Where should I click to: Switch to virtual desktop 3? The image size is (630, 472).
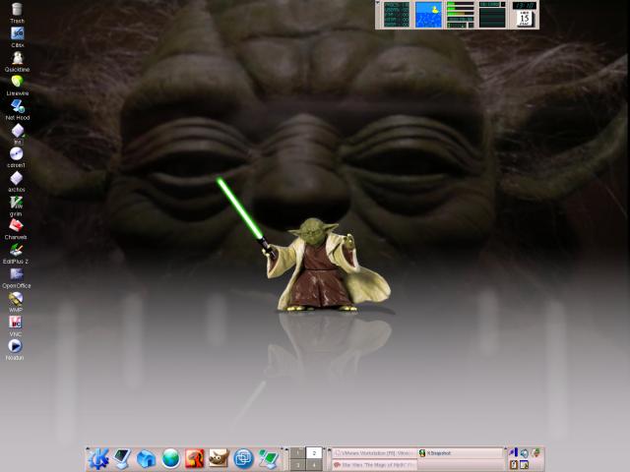pyautogui.click(x=297, y=465)
